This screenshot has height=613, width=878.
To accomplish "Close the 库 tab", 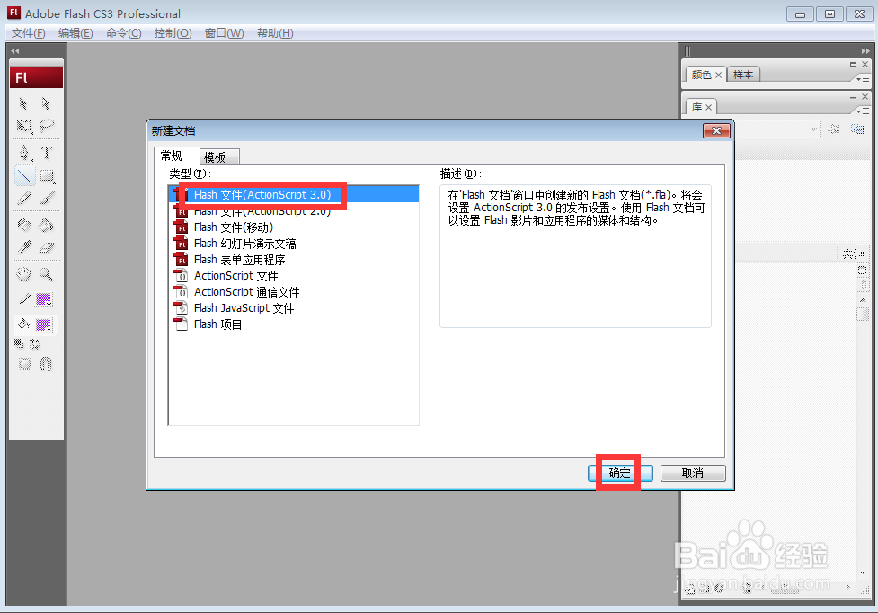I will (708, 108).
